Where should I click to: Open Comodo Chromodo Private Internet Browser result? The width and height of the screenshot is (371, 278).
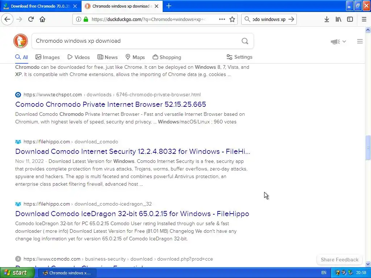click(111, 104)
